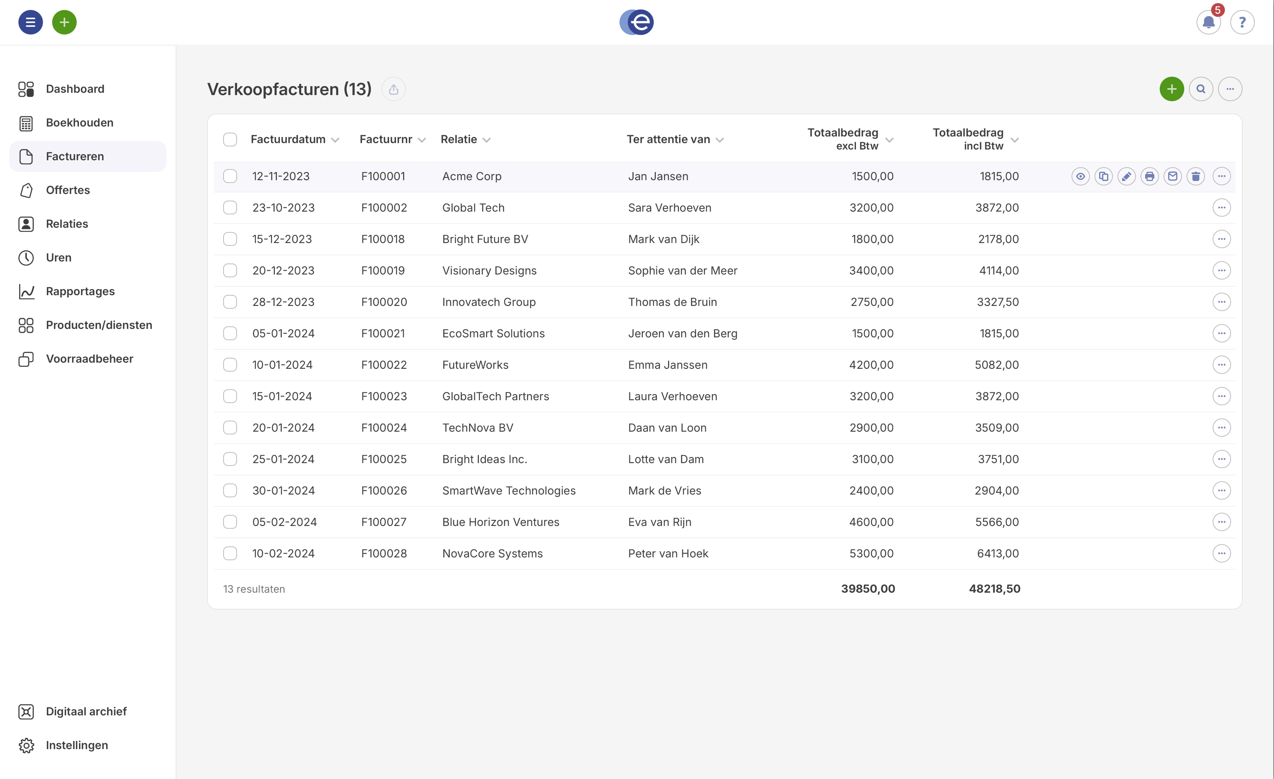Select the checkbox for invoice F100001
This screenshot has height=779, width=1274.
pos(230,176)
